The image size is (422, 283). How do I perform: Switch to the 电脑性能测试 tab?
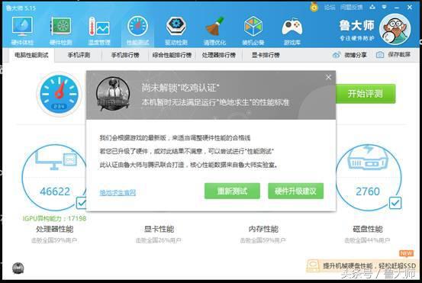pyautogui.click(x=31, y=55)
